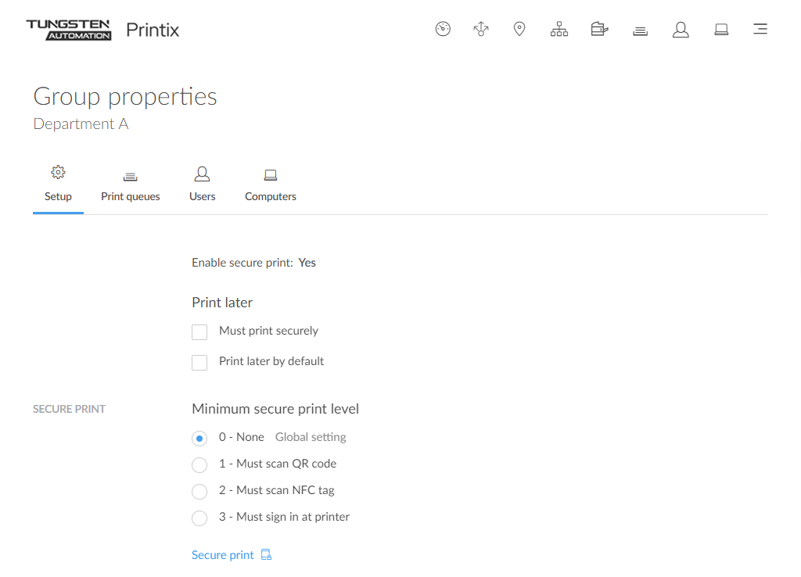Open the Printers icon in top bar
This screenshot has width=801, height=577.
599,30
